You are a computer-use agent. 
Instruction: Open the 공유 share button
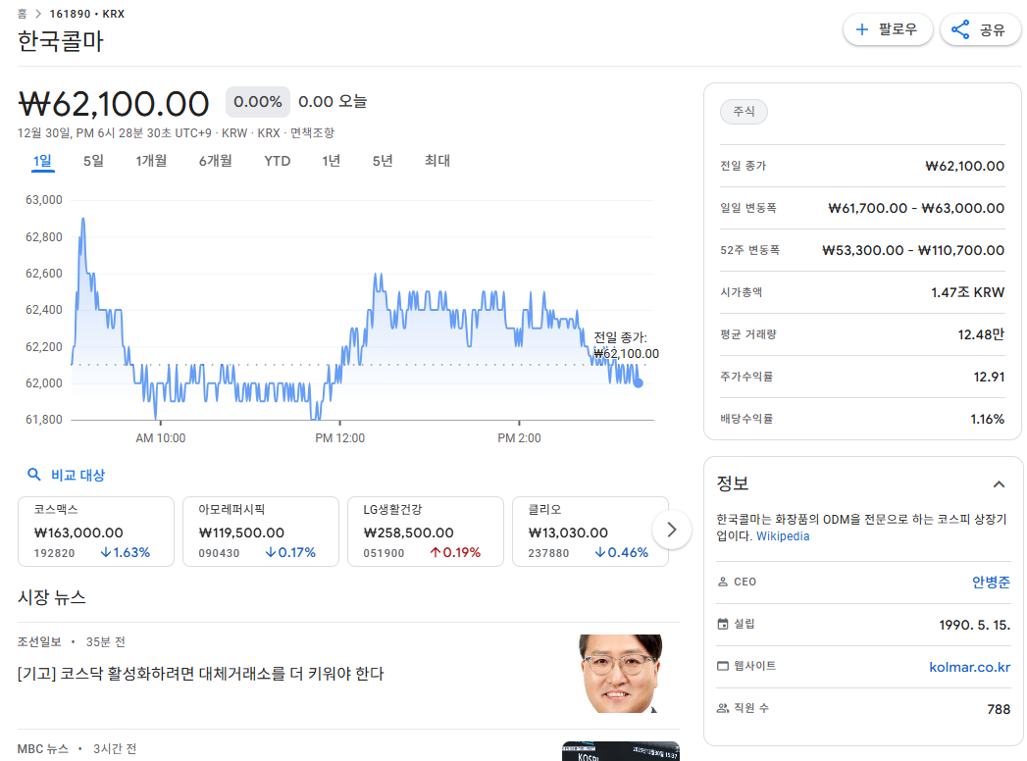coord(981,29)
